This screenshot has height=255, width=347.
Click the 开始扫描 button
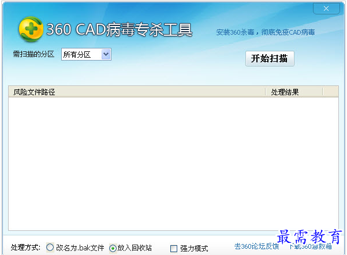(x=270, y=59)
